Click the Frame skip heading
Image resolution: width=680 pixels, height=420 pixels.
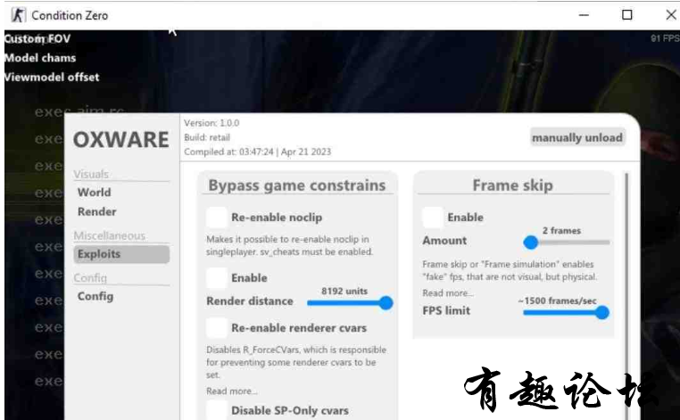[x=512, y=185]
